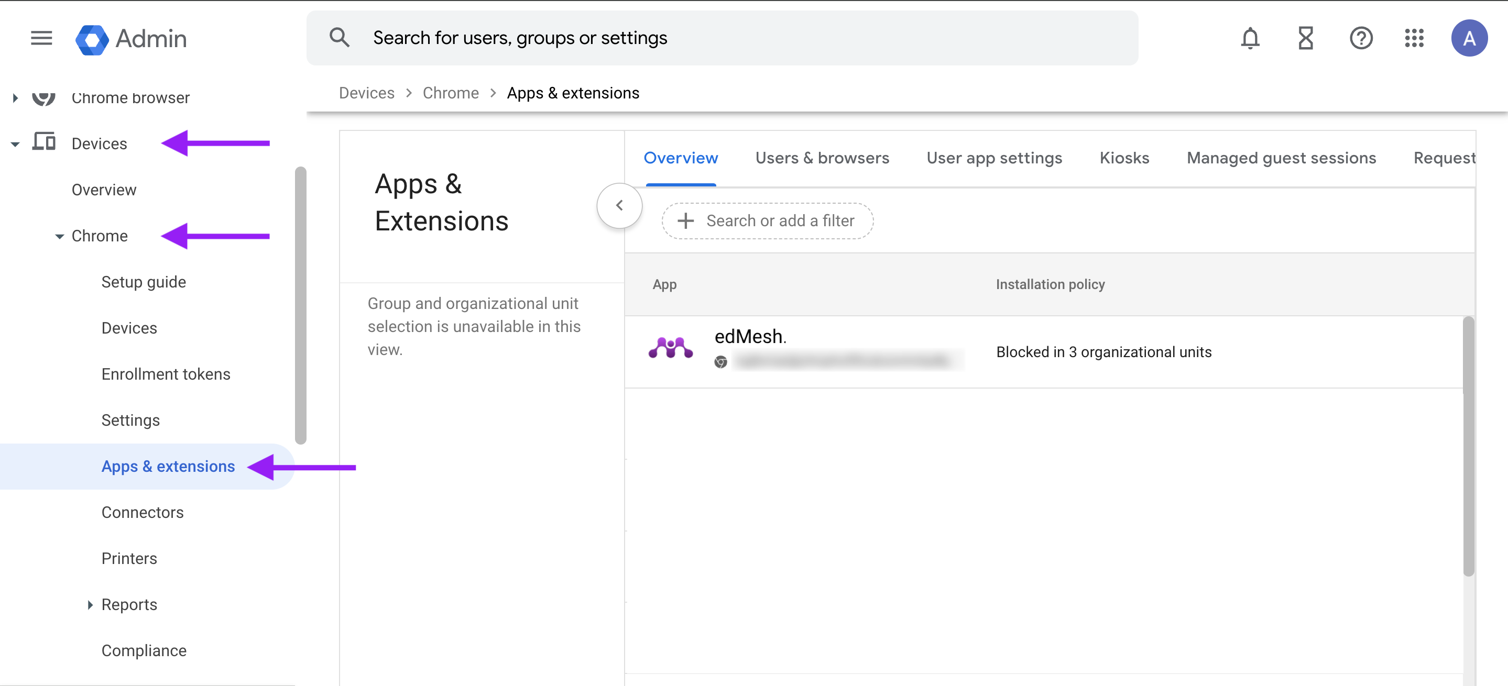This screenshot has height=686, width=1508.
Task: Open the hamburger main menu
Action: 41,38
